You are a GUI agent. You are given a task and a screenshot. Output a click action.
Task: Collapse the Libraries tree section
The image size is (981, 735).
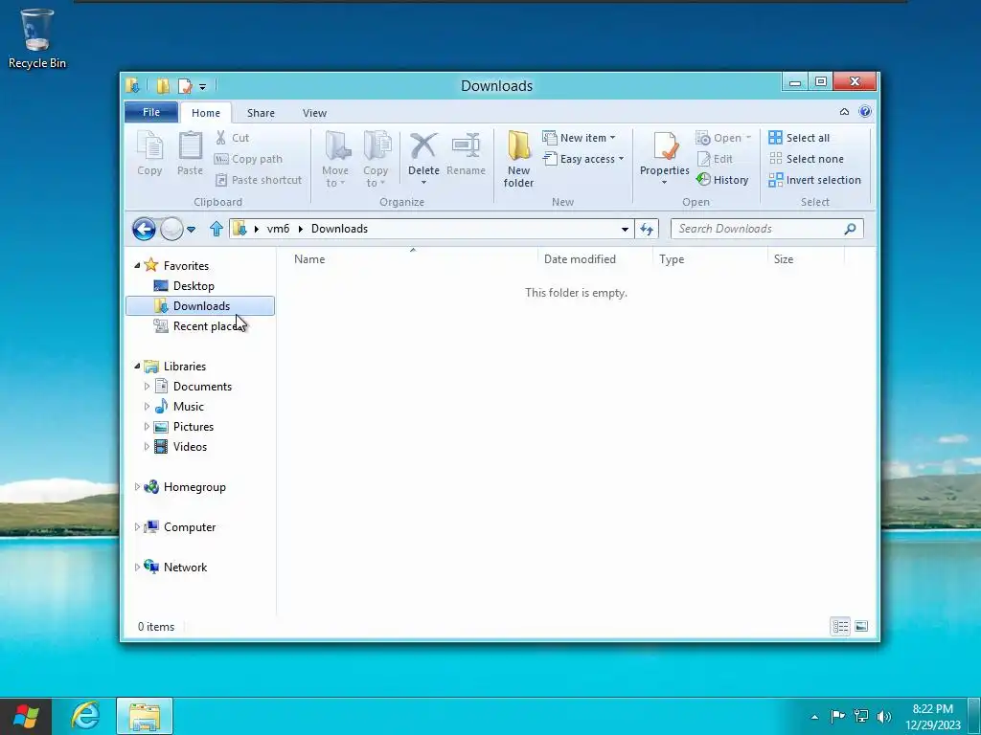pyautogui.click(x=137, y=367)
